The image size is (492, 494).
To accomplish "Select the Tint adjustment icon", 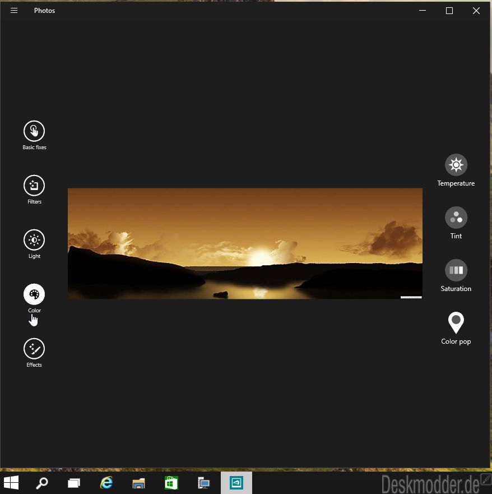I will pos(456,218).
